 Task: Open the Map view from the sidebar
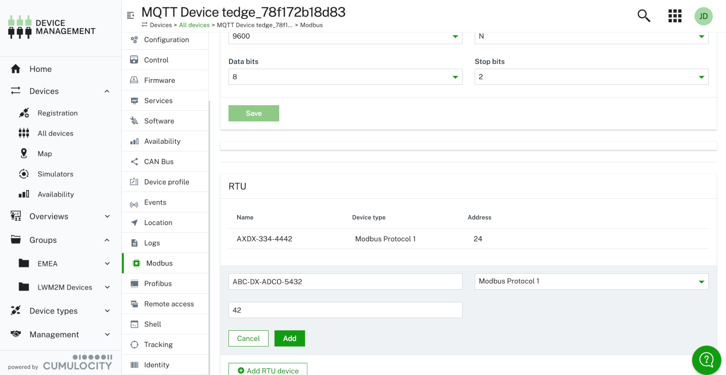click(x=25, y=153)
